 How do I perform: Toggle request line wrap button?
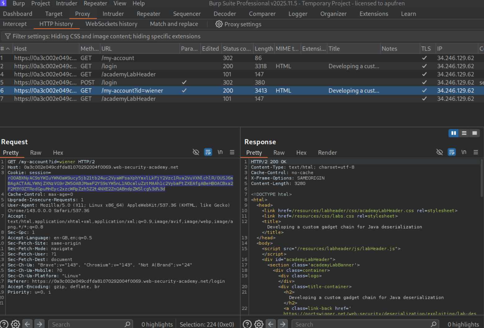(x=208, y=152)
